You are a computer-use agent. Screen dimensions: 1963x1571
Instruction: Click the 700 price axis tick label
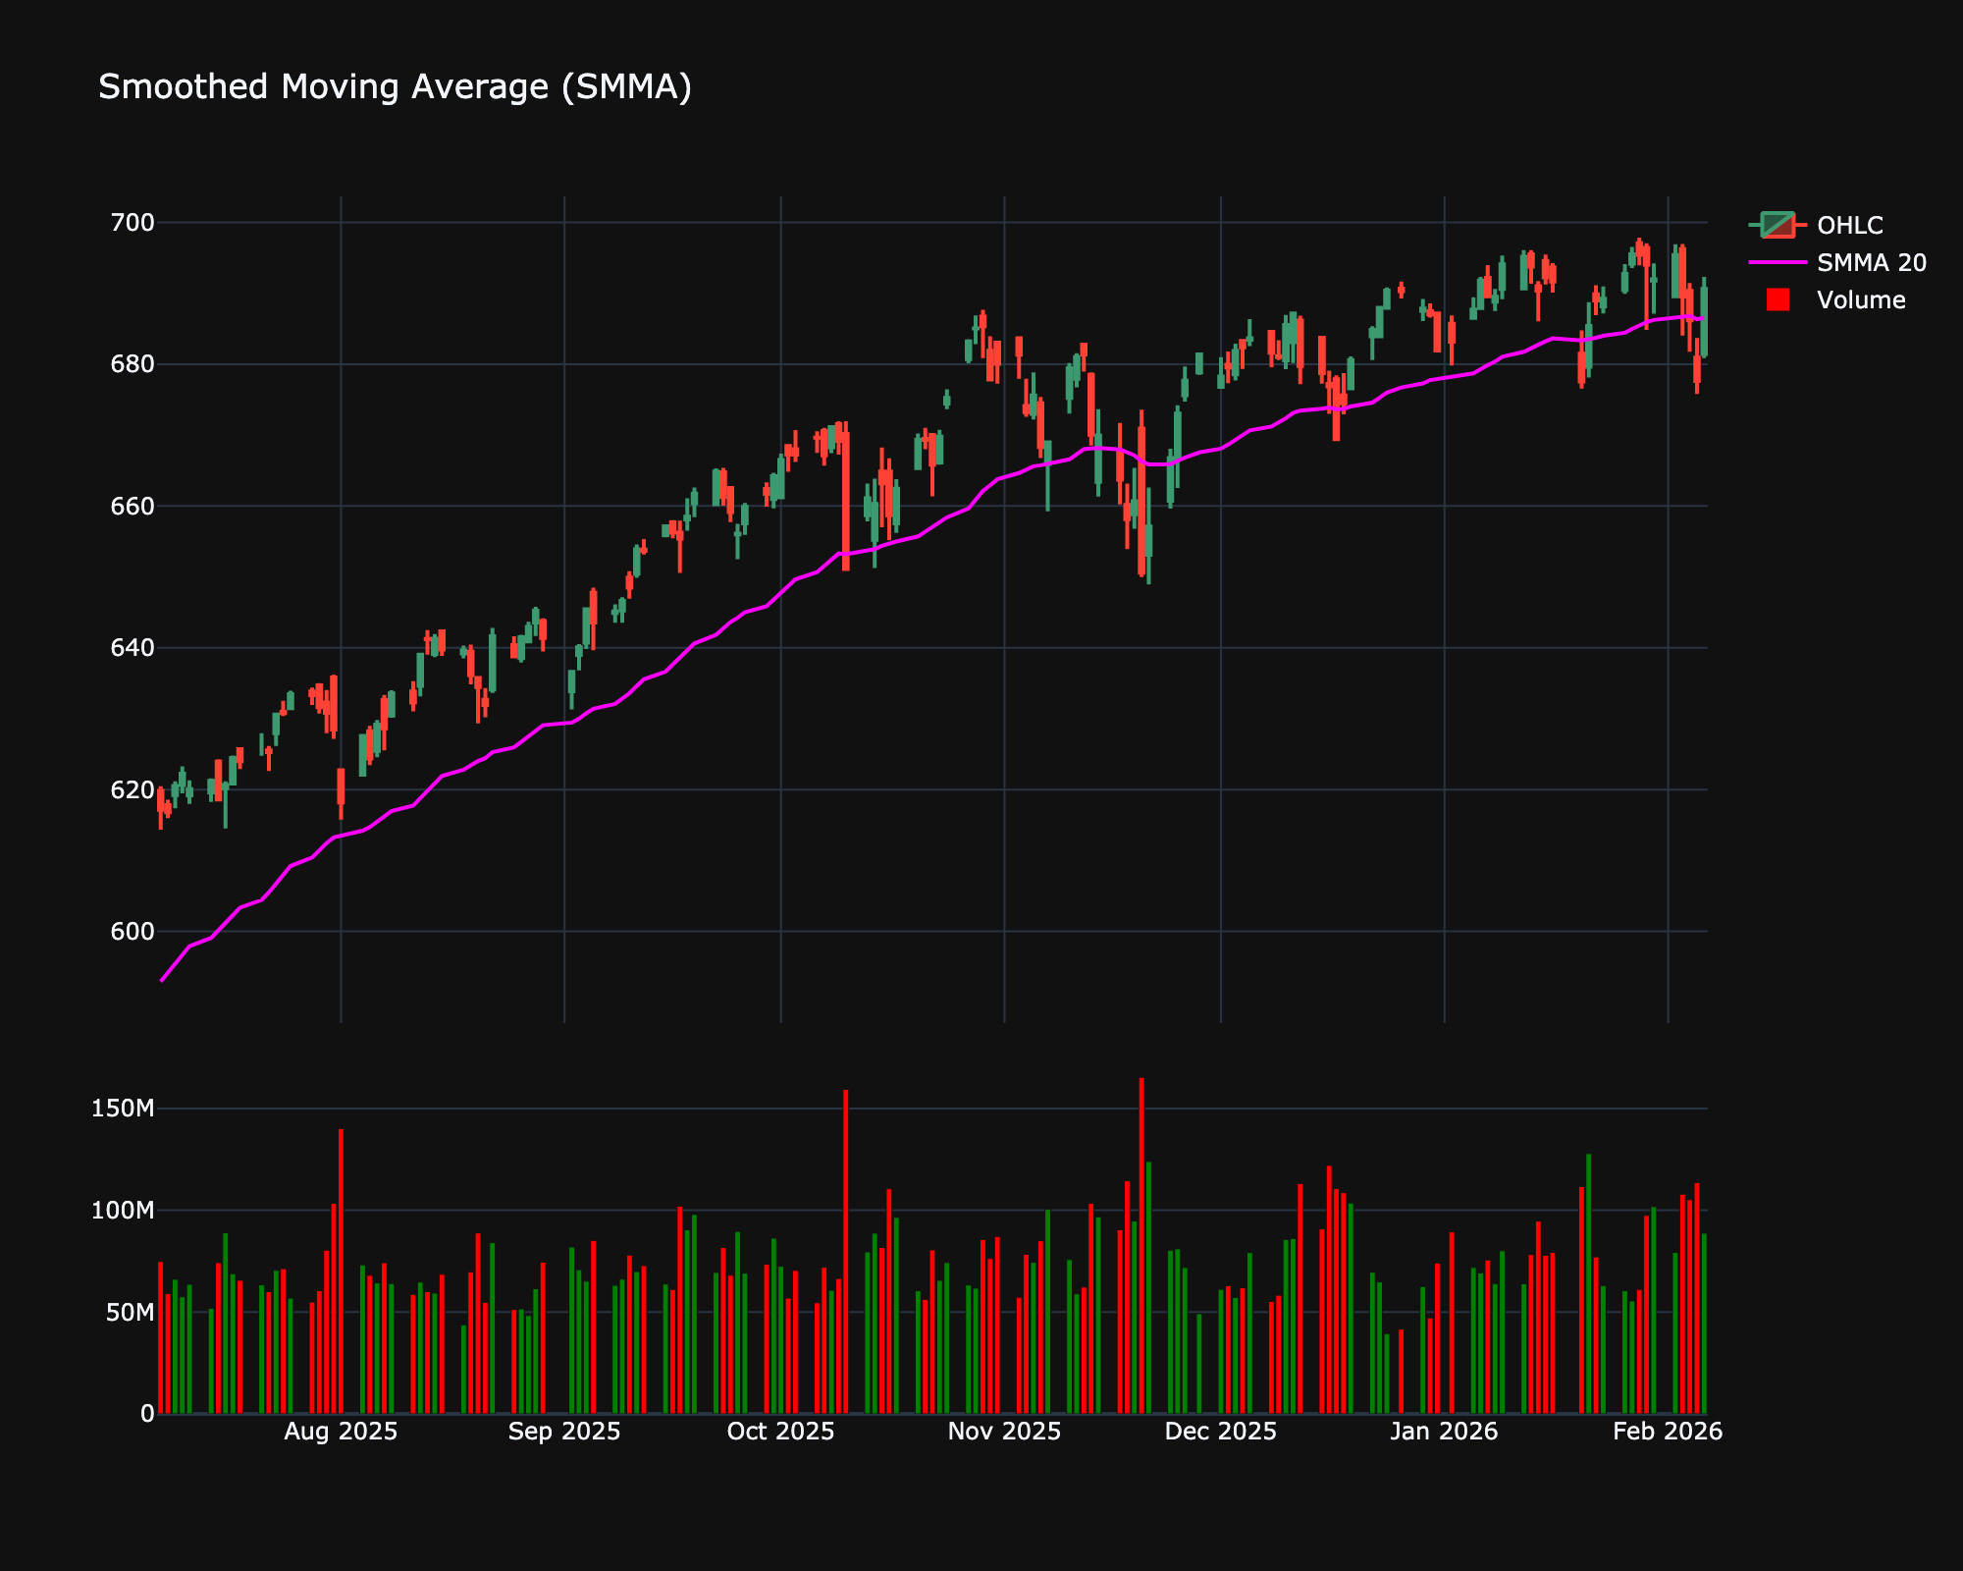(133, 223)
